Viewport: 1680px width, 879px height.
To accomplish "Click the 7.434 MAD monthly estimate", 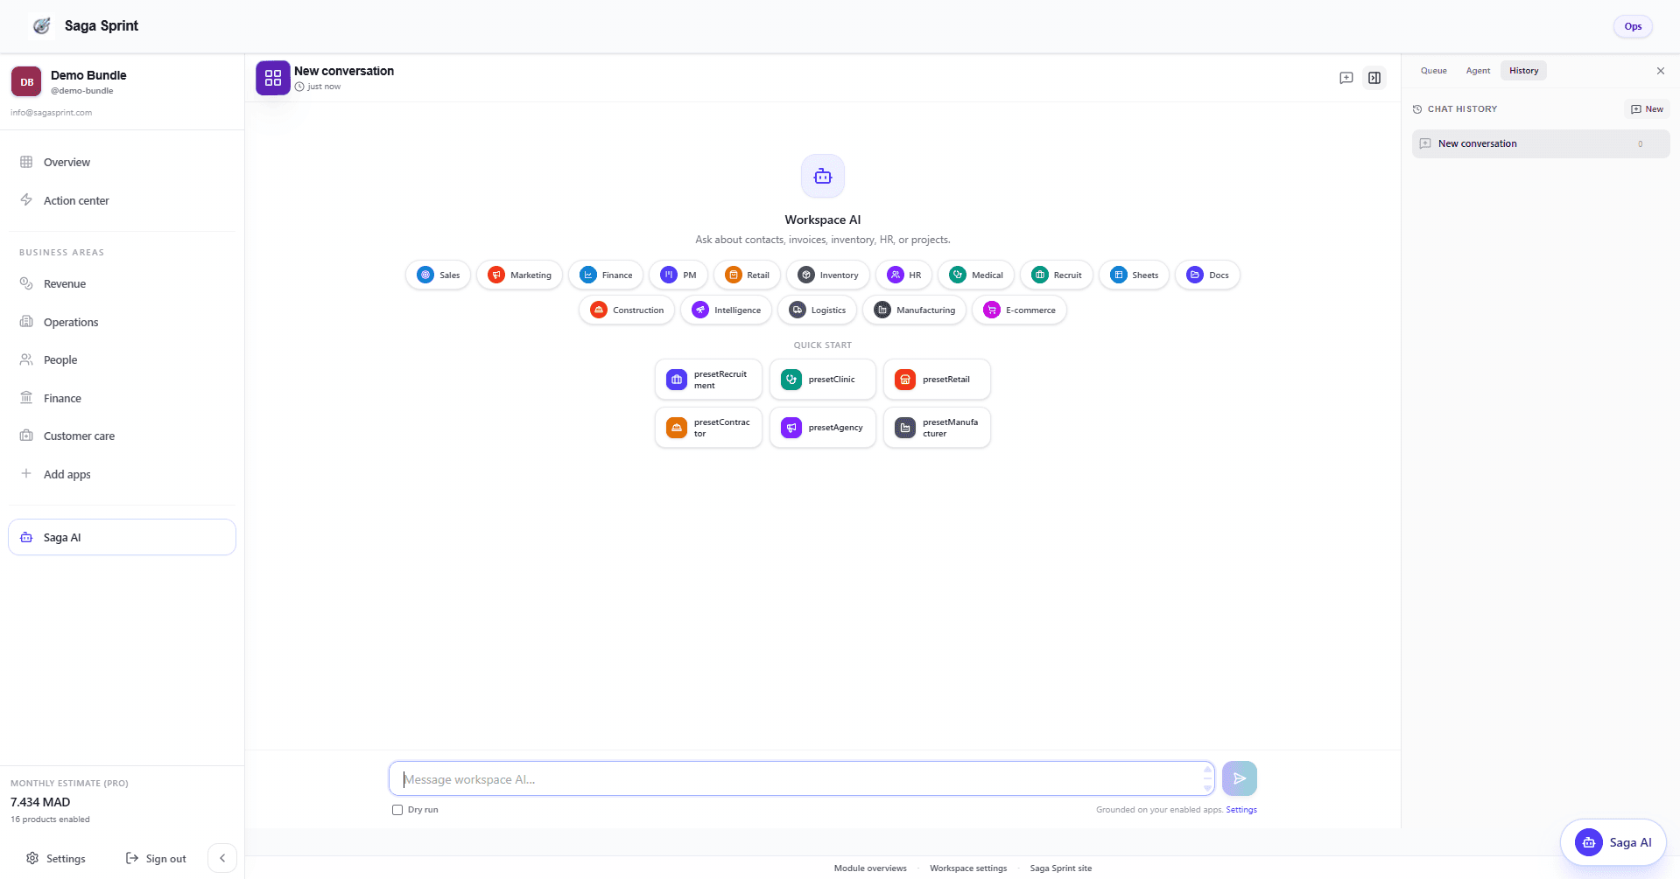I will click(x=40, y=802).
